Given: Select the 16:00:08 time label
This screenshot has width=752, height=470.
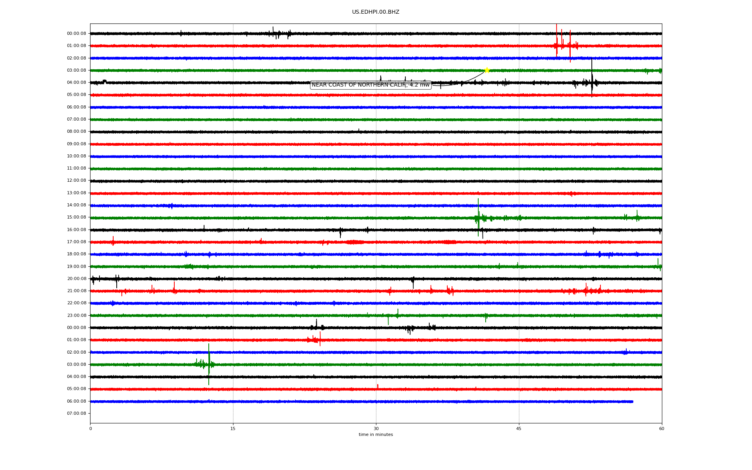Looking at the screenshot, I should (76, 230).
